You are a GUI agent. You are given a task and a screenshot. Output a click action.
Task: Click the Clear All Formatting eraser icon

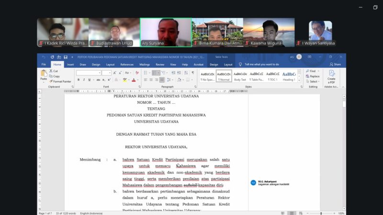tap(137, 73)
